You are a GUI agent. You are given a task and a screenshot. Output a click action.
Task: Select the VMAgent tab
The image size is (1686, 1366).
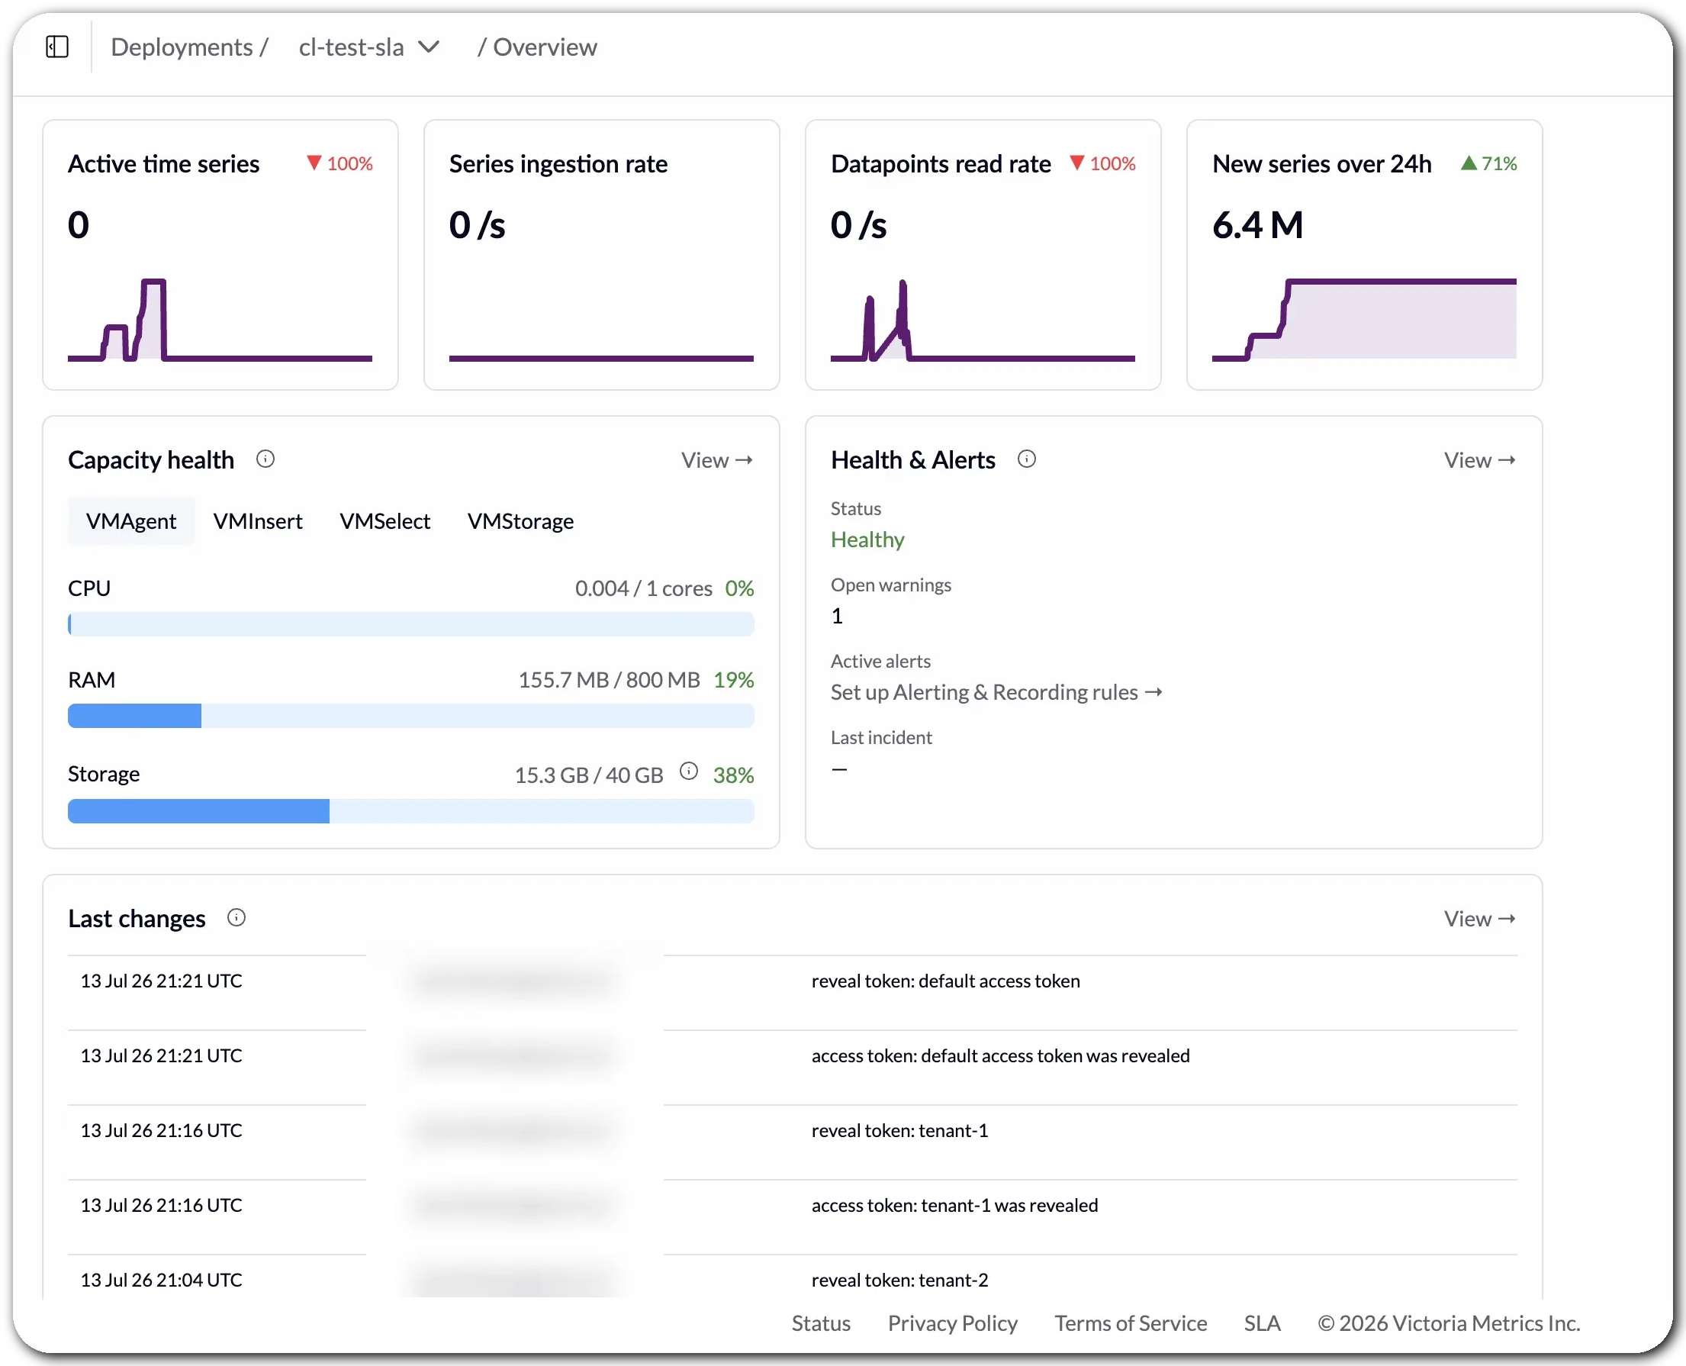[131, 521]
